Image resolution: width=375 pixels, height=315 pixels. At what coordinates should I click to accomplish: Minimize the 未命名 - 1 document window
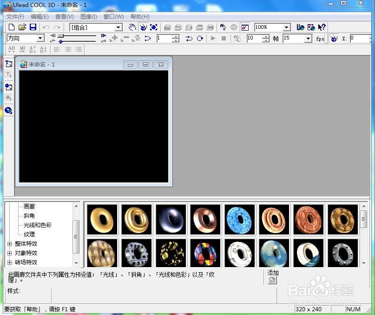click(130, 64)
